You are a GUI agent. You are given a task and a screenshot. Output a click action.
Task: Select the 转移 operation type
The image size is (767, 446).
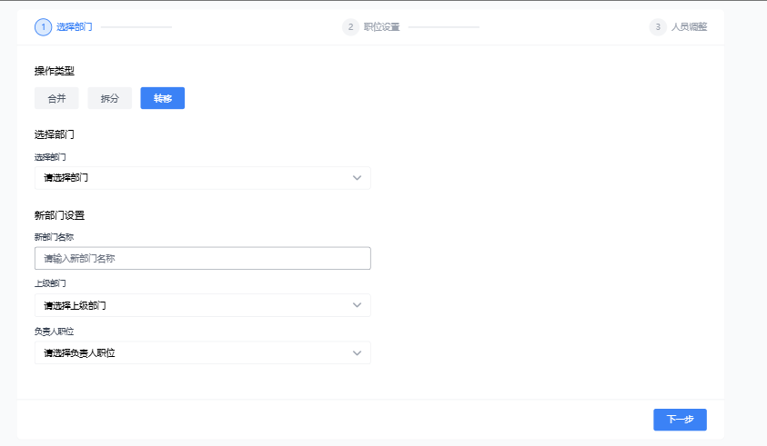tap(163, 98)
